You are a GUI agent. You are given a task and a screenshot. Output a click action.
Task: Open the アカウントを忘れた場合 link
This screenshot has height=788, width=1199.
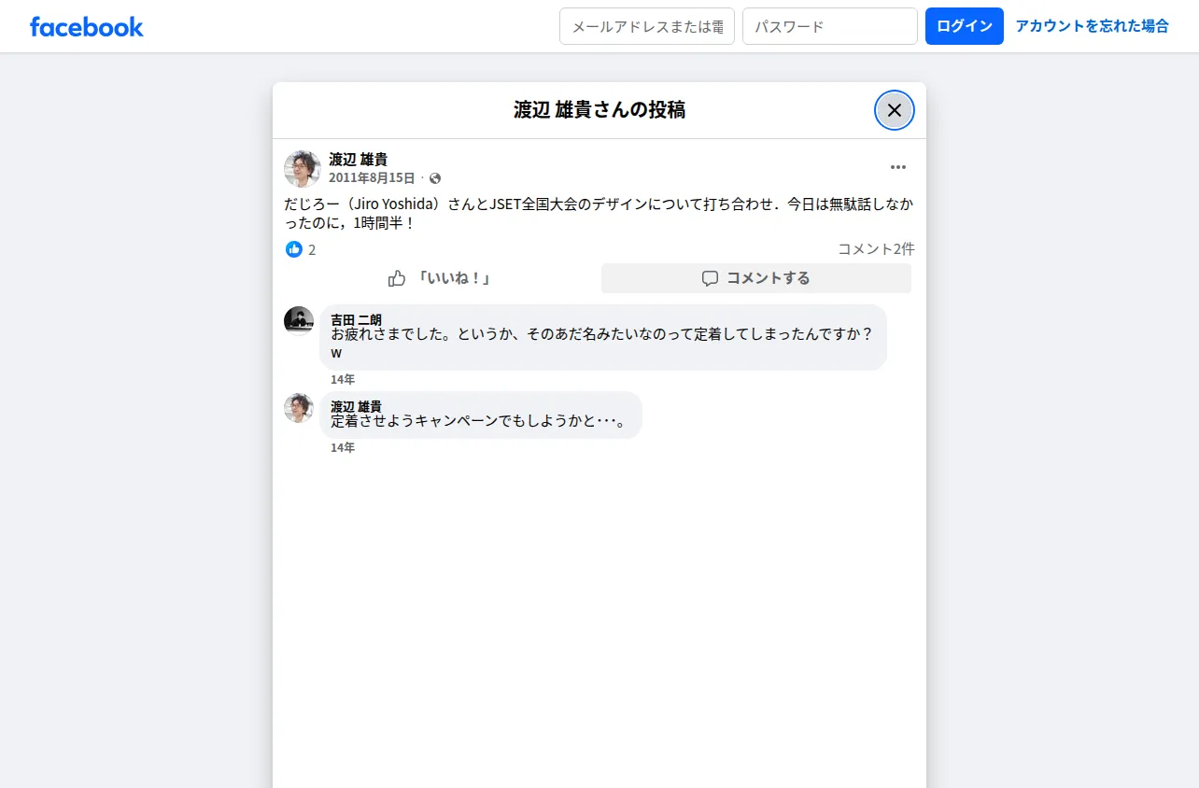[x=1093, y=26]
